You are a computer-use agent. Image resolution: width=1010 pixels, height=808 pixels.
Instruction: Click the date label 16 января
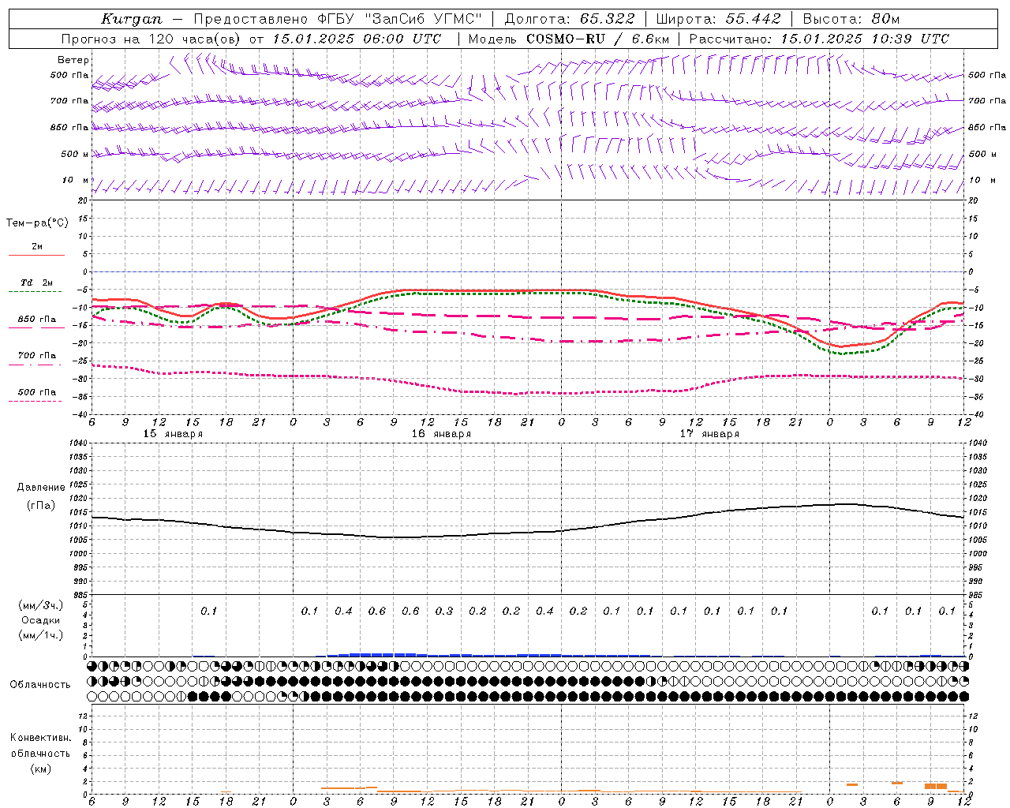click(441, 434)
